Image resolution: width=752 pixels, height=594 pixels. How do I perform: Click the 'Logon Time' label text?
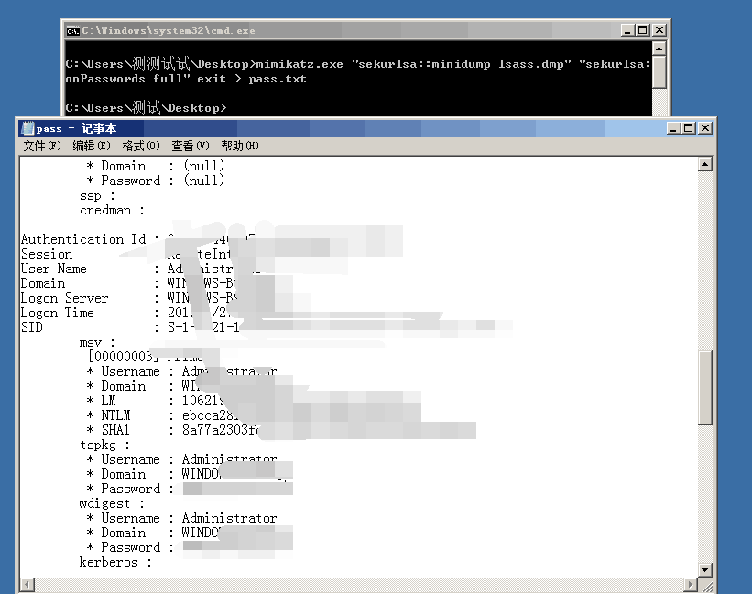[x=57, y=313]
